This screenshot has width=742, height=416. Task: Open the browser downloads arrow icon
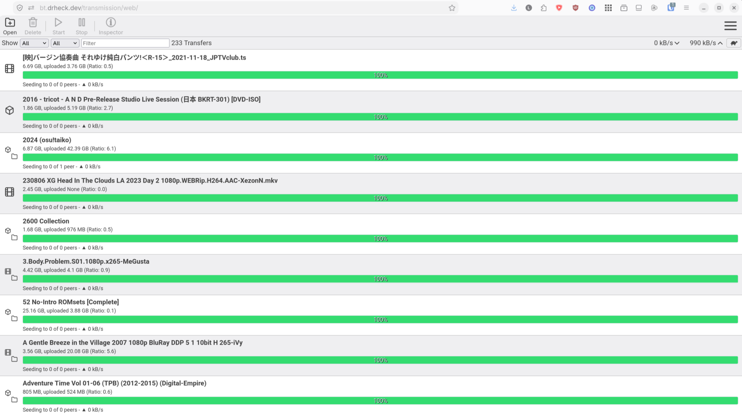point(514,8)
